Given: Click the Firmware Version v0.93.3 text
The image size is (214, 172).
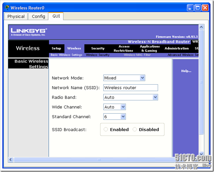Looking at the screenshot, I should pyautogui.click(x=177, y=37).
